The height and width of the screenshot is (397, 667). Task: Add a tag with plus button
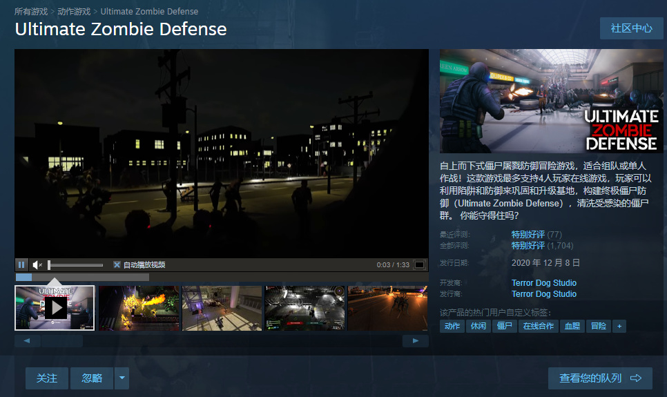(x=619, y=326)
